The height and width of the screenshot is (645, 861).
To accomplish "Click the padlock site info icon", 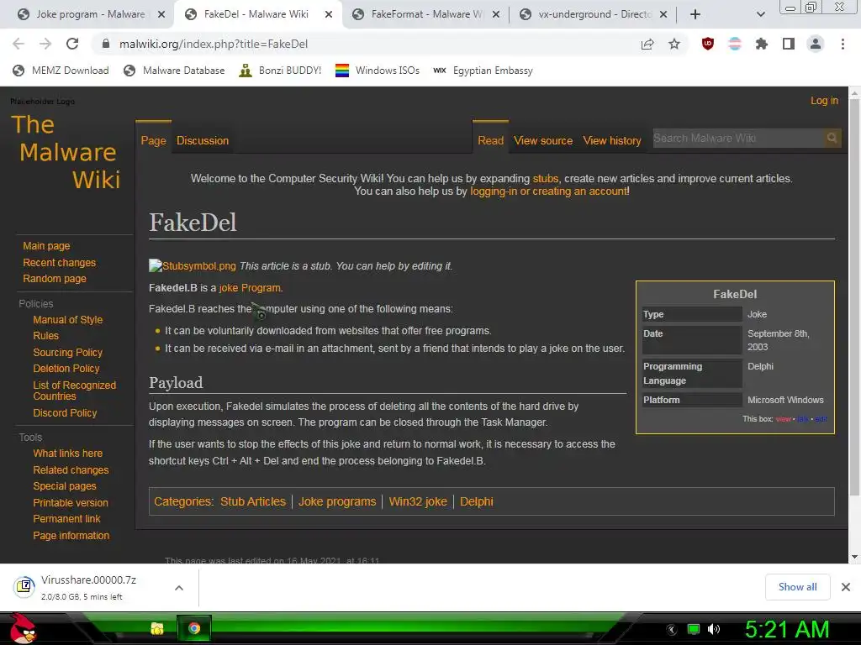I will (106, 44).
